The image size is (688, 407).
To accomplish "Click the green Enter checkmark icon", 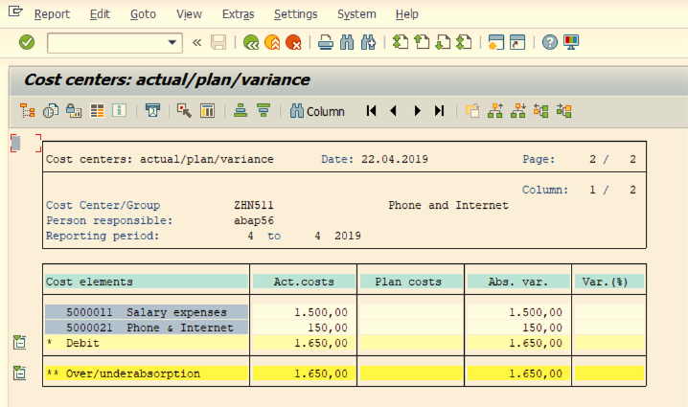I will (27, 42).
